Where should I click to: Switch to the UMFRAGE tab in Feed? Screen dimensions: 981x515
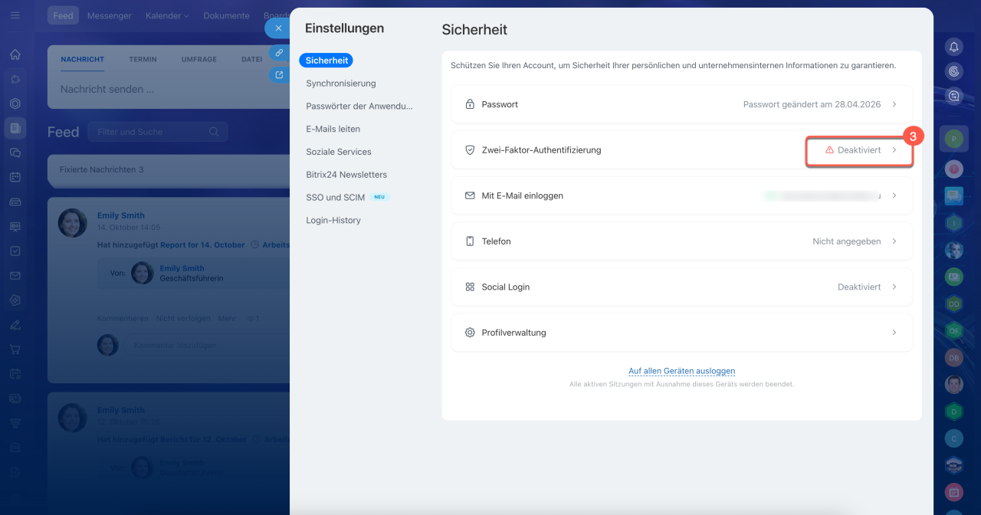(x=198, y=59)
